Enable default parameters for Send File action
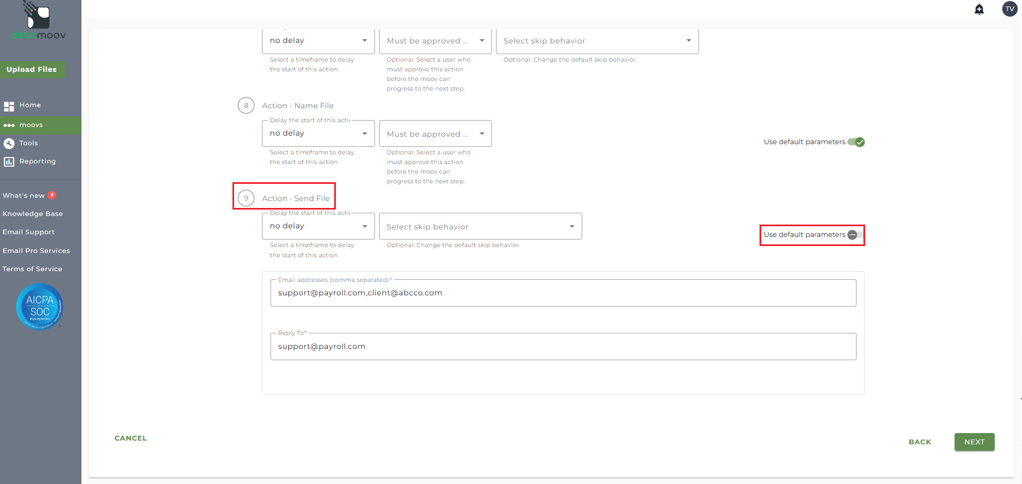Viewport: 1022px width, 484px height. (855, 235)
